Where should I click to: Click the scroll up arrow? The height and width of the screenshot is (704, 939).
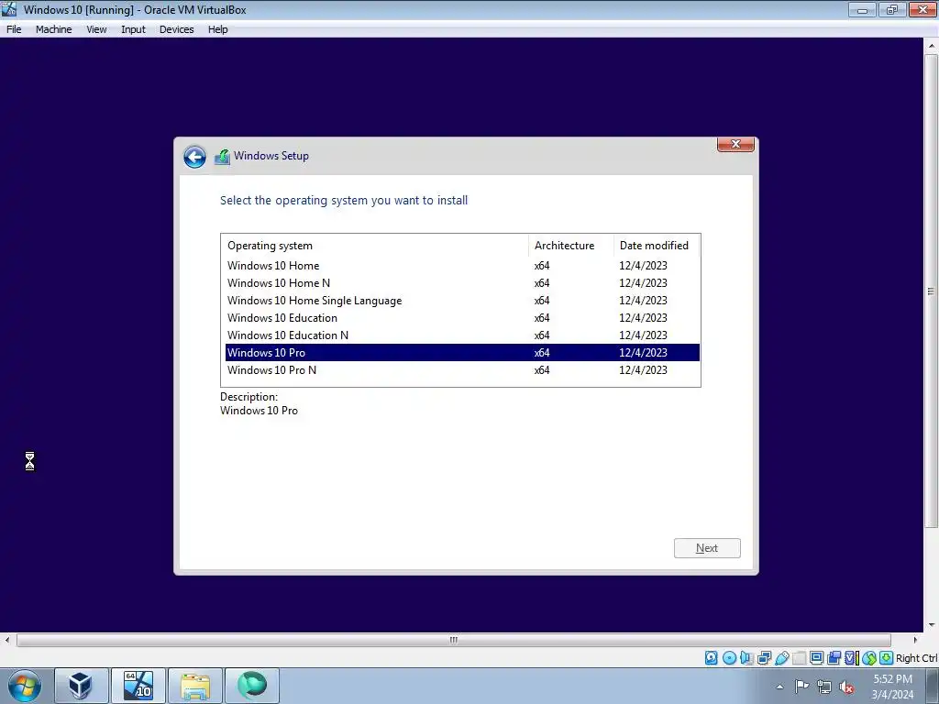(x=932, y=46)
